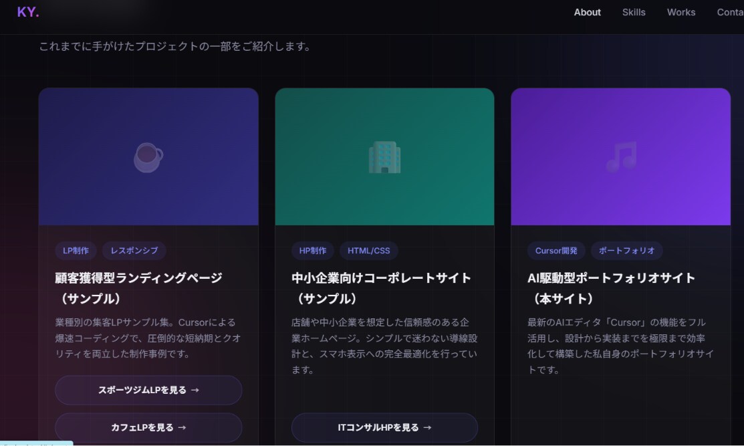This screenshot has width=744, height=446.
Task: Click the coffee cup icon
Action: [x=148, y=157]
